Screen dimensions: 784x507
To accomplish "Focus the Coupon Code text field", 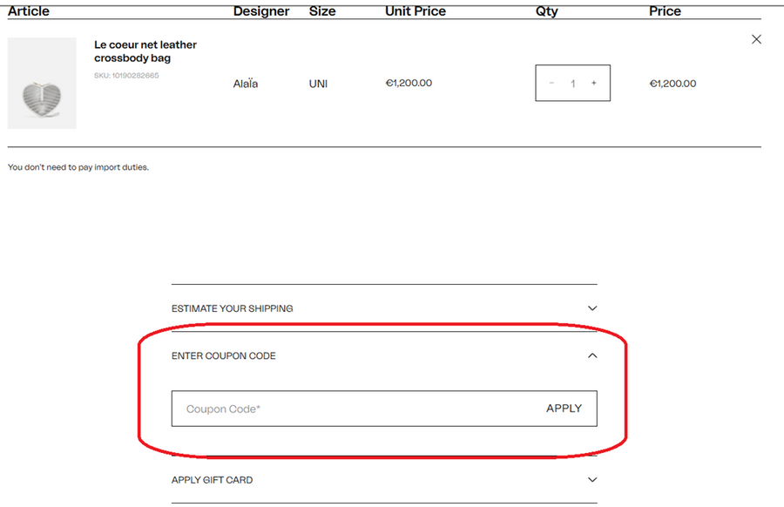I will coord(348,409).
